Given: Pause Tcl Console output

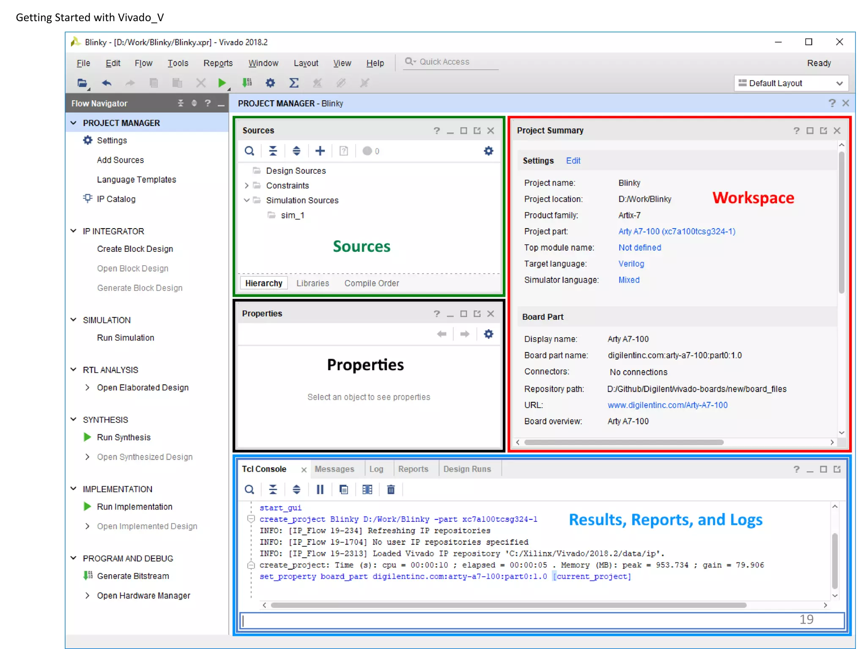Looking at the screenshot, I should pyautogui.click(x=320, y=489).
